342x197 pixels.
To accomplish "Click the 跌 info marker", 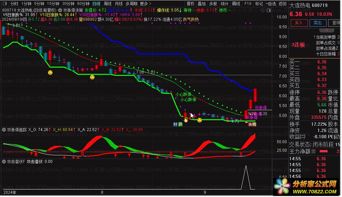I will tap(181, 124).
